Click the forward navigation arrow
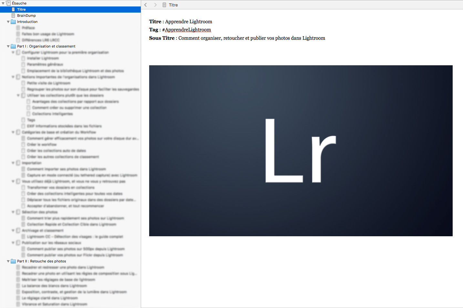 155,5
